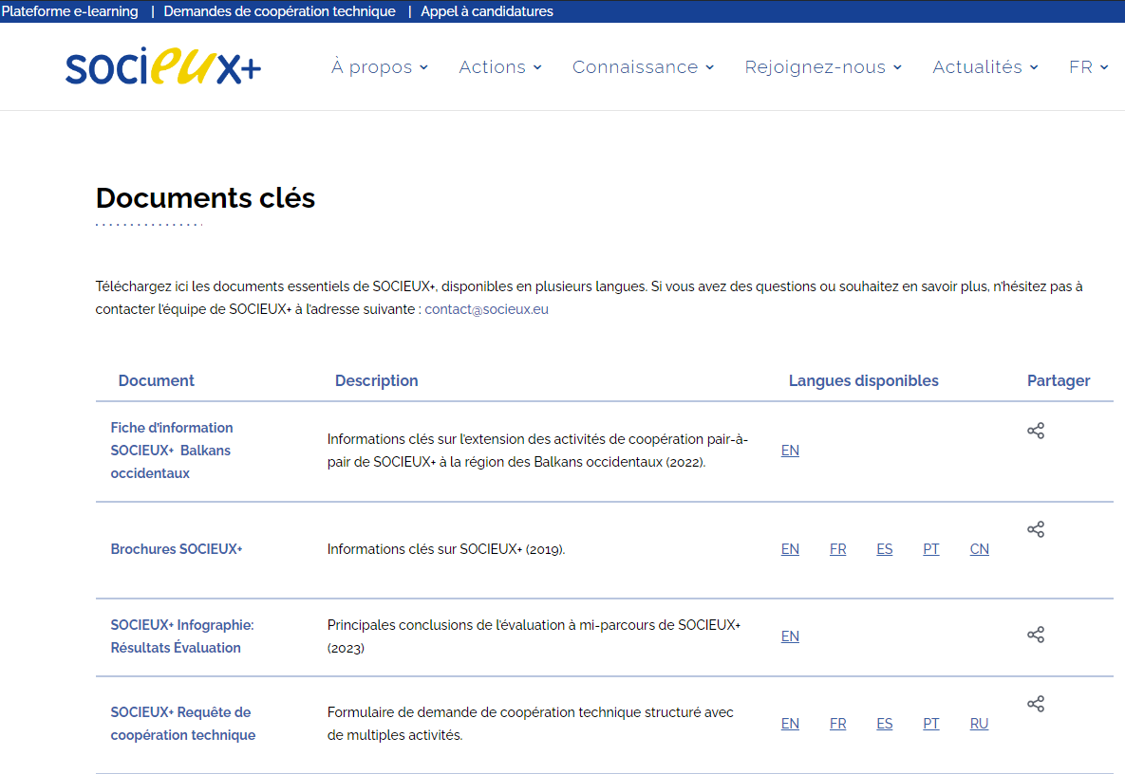1125x774 pixels.
Task: Expand the Connaissance menu
Action: (643, 66)
